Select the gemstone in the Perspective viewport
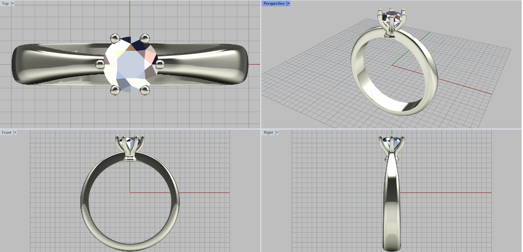Screen dimensions: 523x252 click(392, 16)
